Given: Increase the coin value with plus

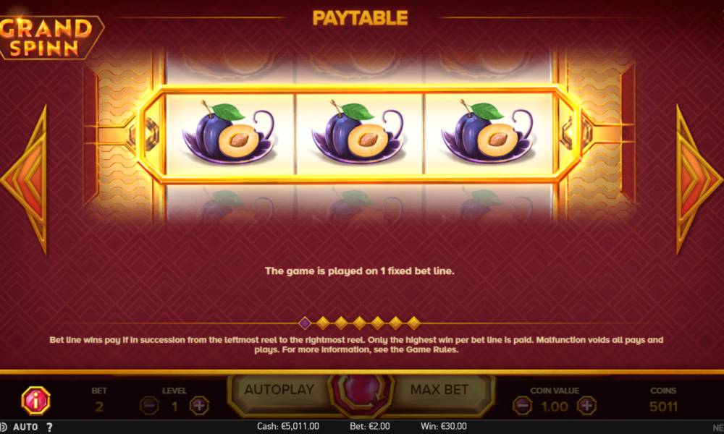Looking at the screenshot, I should [x=587, y=406].
